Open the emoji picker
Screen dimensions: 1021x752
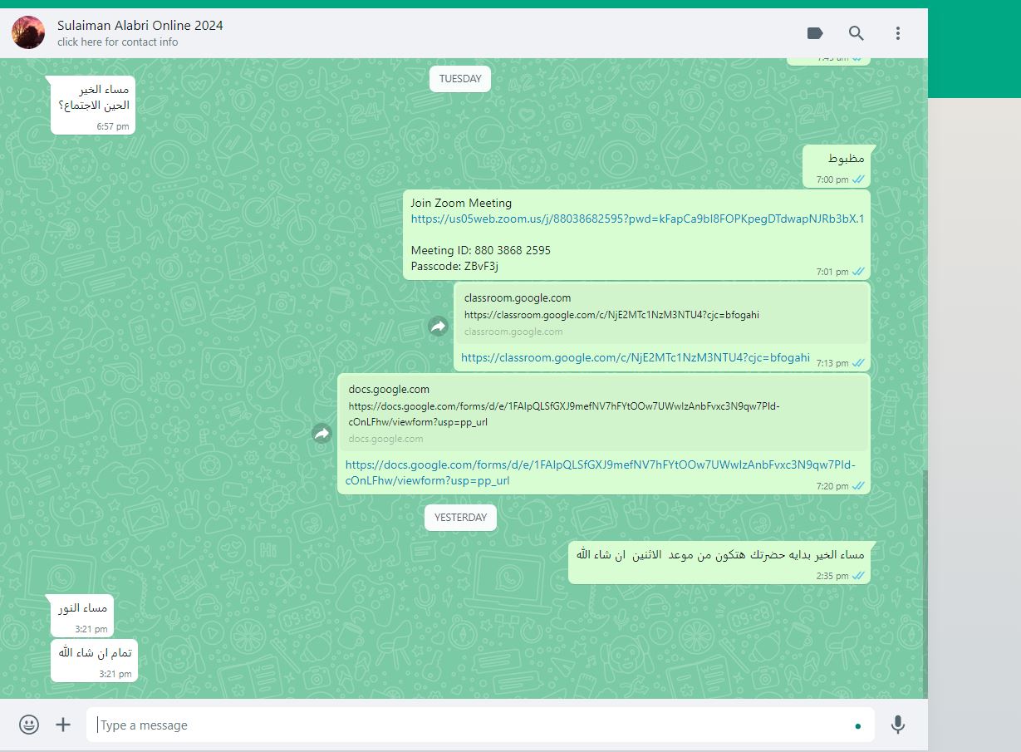(x=29, y=725)
